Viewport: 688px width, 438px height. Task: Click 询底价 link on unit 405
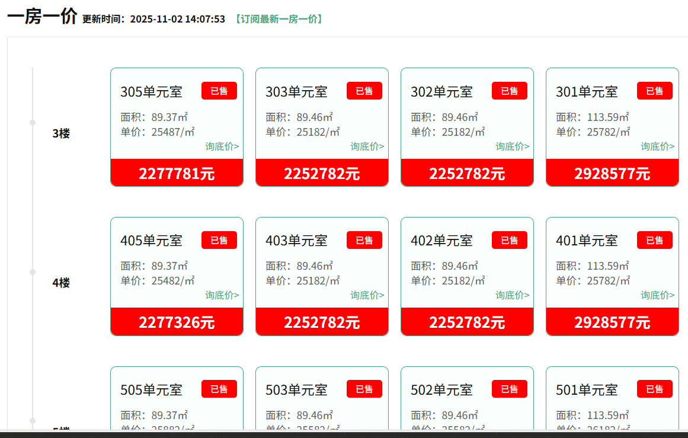pyautogui.click(x=222, y=295)
